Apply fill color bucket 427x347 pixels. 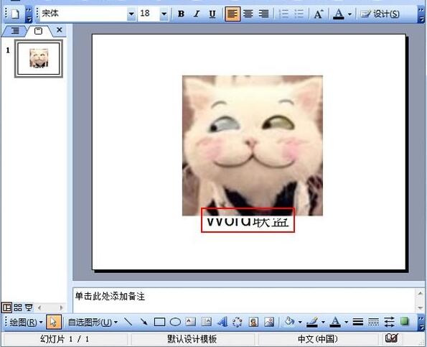[x=289, y=322]
